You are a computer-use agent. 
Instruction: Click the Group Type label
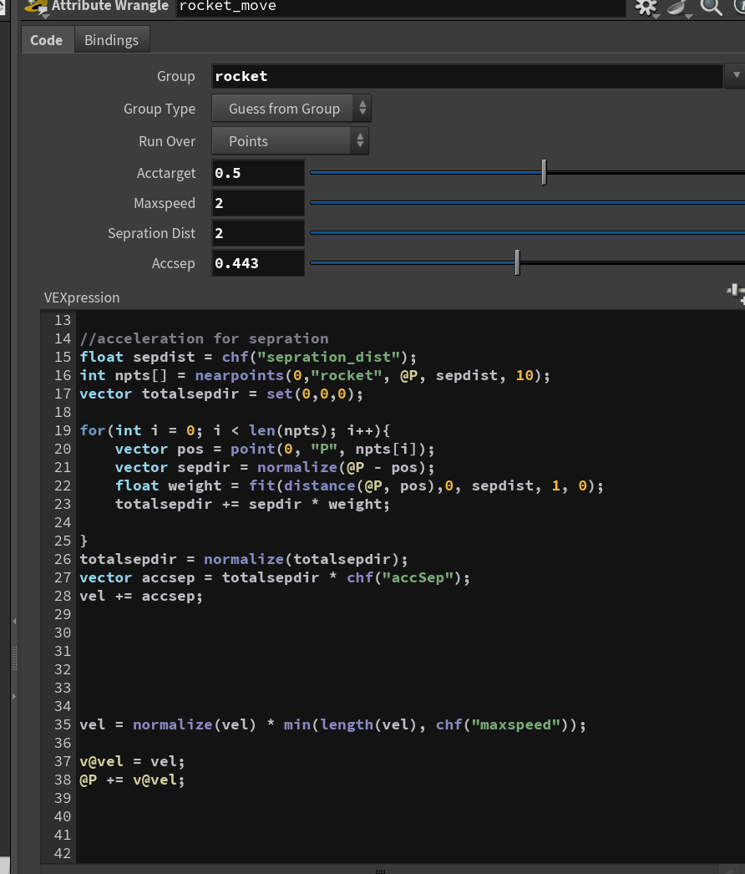[x=160, y=109]
